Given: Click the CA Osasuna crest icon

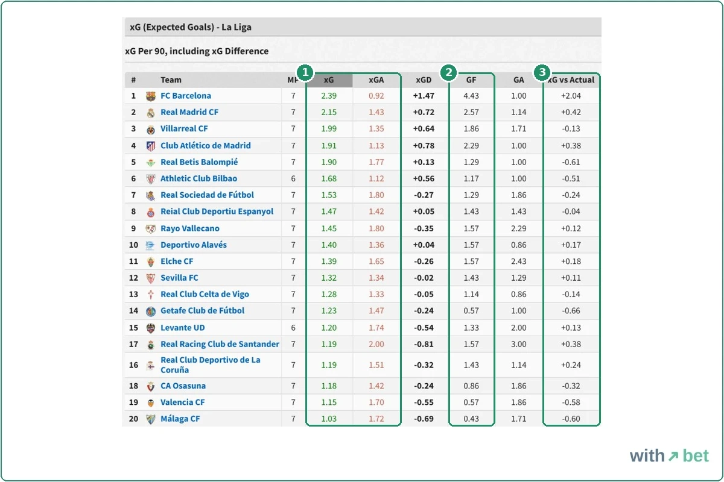Looking at the screenshot, I should point(151,386).
